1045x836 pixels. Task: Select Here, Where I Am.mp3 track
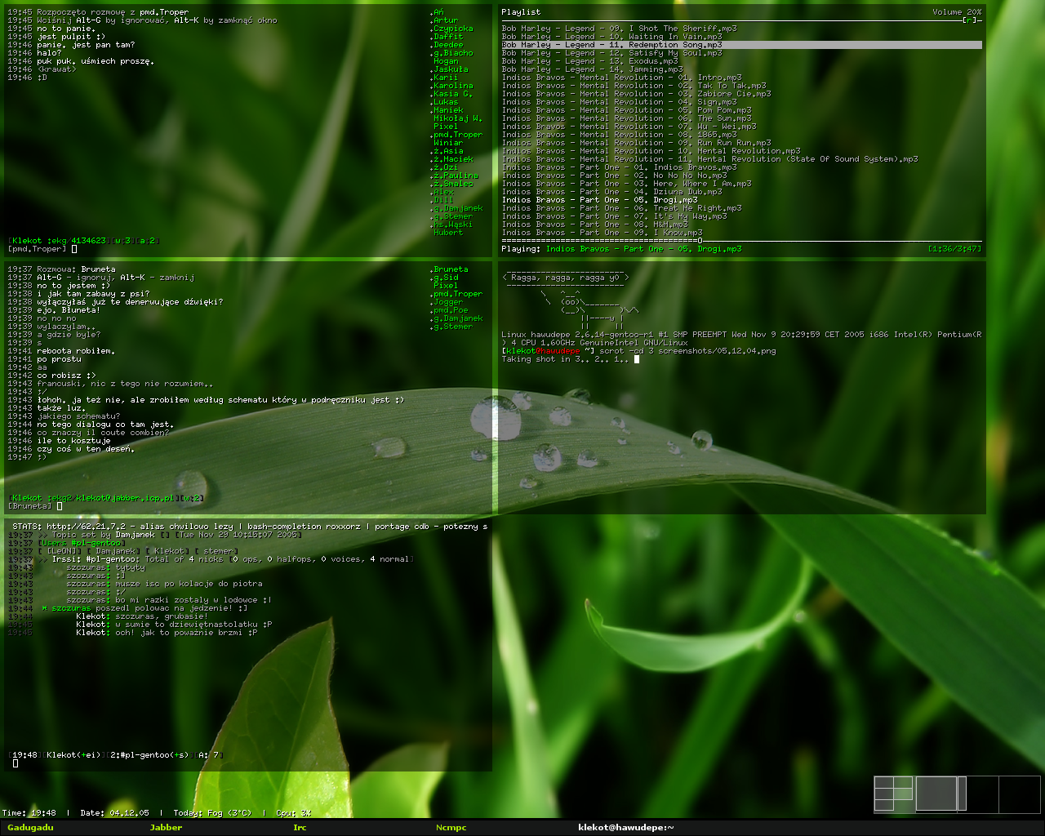626,184
